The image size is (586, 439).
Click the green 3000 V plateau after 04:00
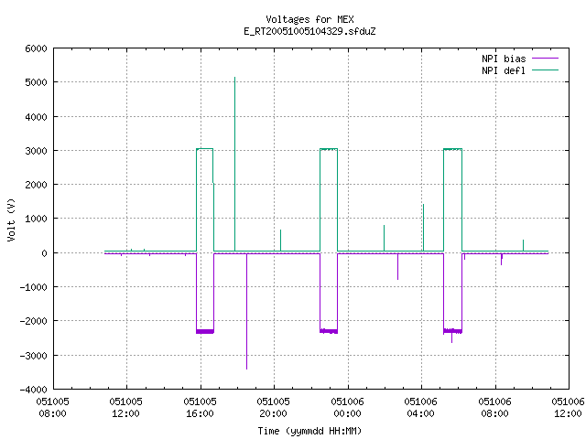click(x=452, y=149)
